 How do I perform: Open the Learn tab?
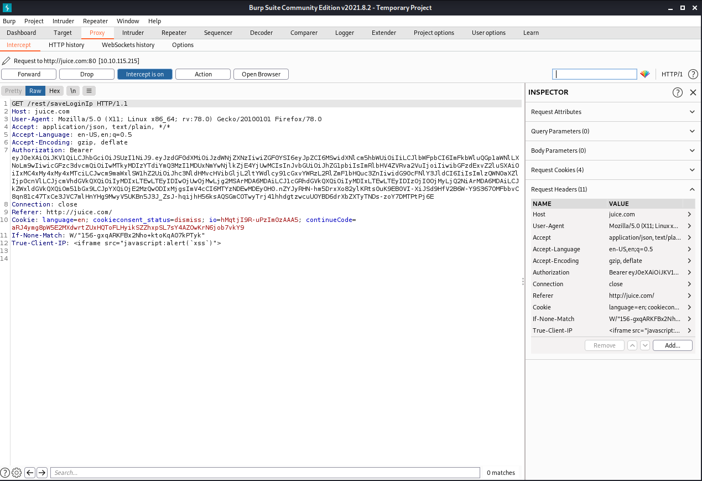(531, 33)
